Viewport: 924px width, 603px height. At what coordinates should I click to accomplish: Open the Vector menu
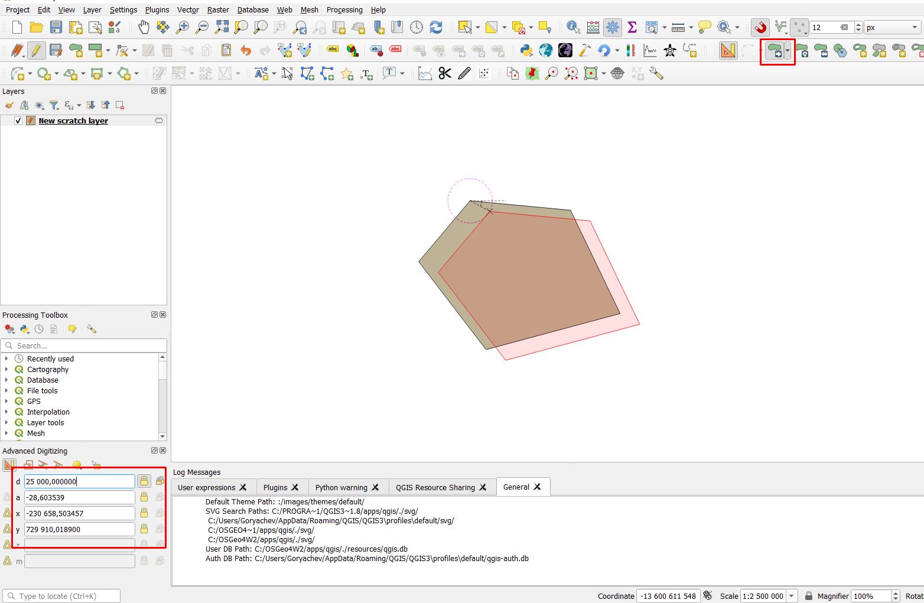tap(188, 9)
